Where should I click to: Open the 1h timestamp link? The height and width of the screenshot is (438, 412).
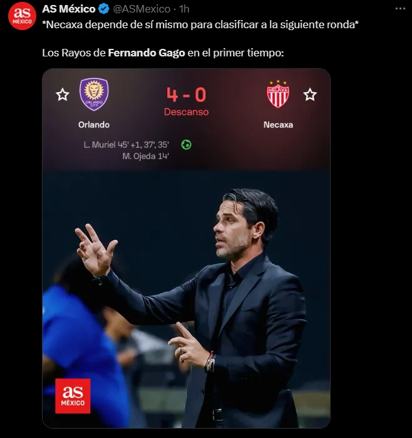(184, 9)
